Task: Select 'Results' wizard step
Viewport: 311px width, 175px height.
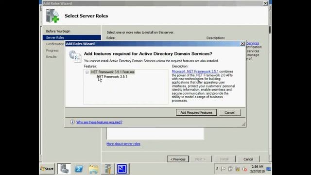Action: click(51, 57)
